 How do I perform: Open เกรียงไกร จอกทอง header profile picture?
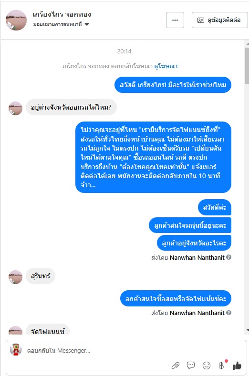pyautogui.click(x=16, y=20)
